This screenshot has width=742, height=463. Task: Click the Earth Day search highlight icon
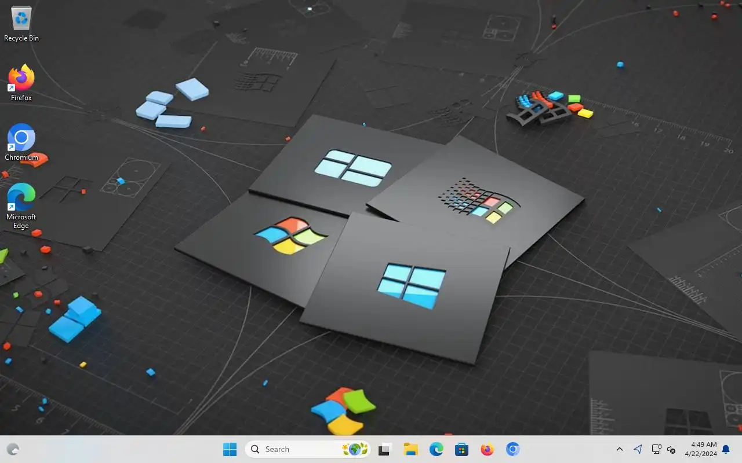(355, 449)
